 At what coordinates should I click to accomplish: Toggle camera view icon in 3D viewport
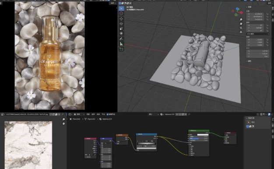(241, 28)
